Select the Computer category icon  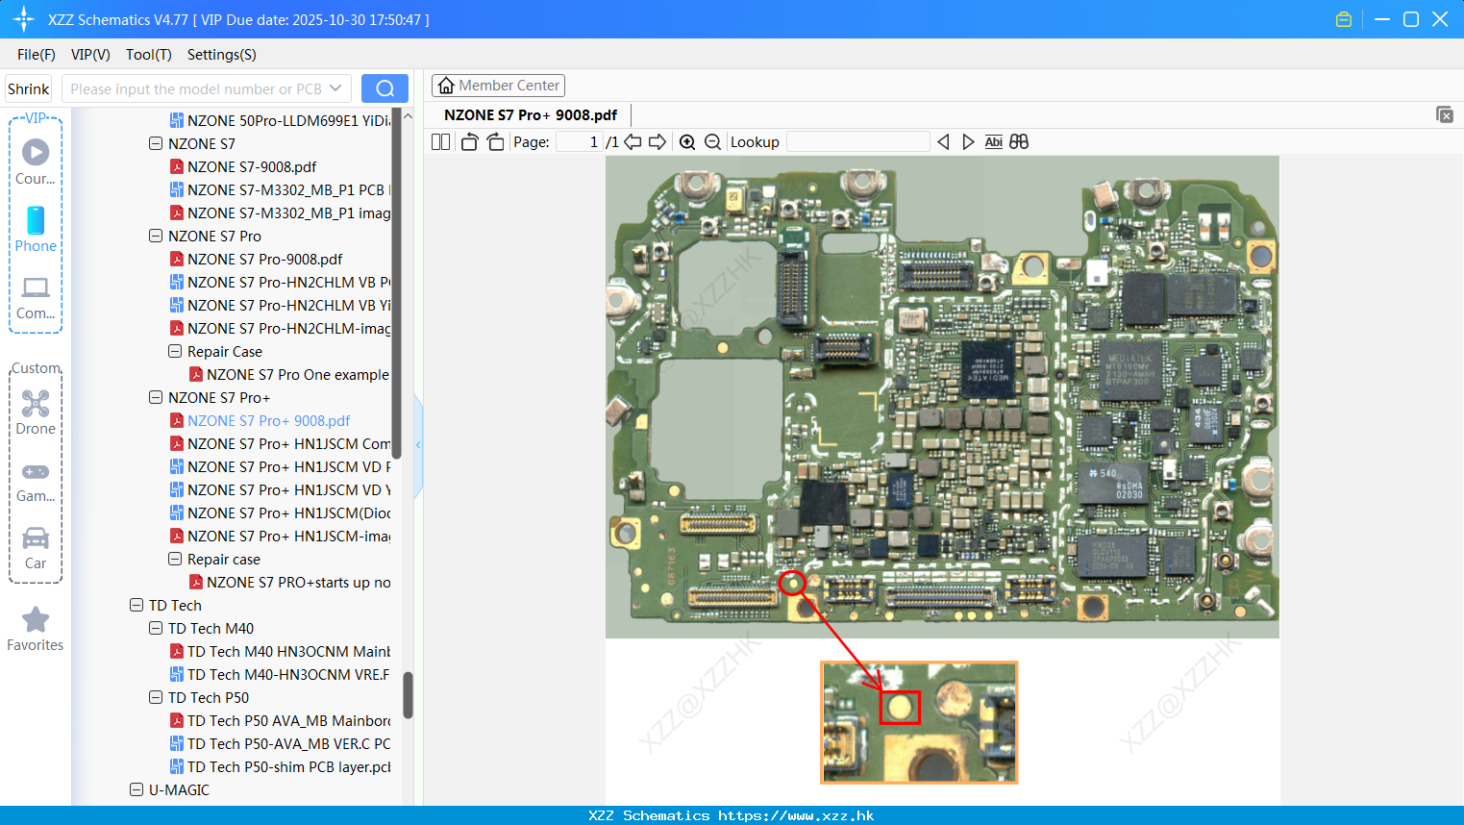(x=36, y=297)
